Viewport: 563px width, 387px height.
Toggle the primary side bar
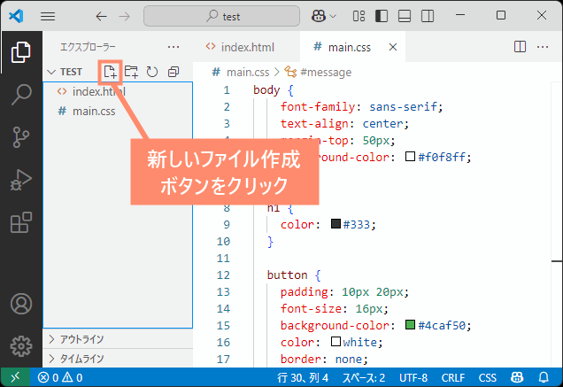(382, 16)
